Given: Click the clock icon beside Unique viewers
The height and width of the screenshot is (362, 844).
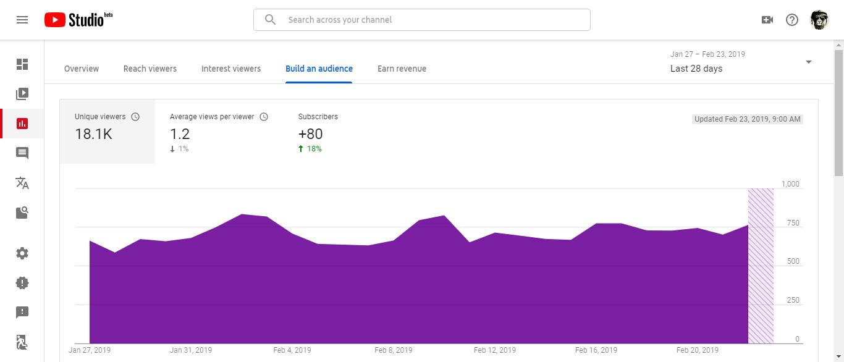Looking at the screenshot, I should coord(135,117).
